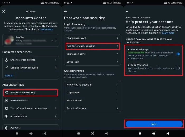Screen dimensions: 185x137
Task: Tap Android home circle in middle screen
Action: click(x=92, y=133)
